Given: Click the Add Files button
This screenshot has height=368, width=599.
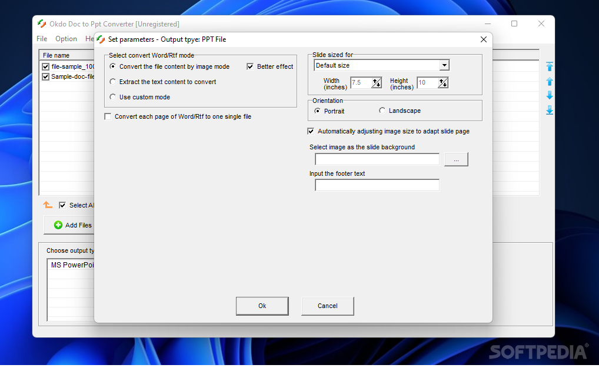Looking at the screenshot, I should (69, 225).
